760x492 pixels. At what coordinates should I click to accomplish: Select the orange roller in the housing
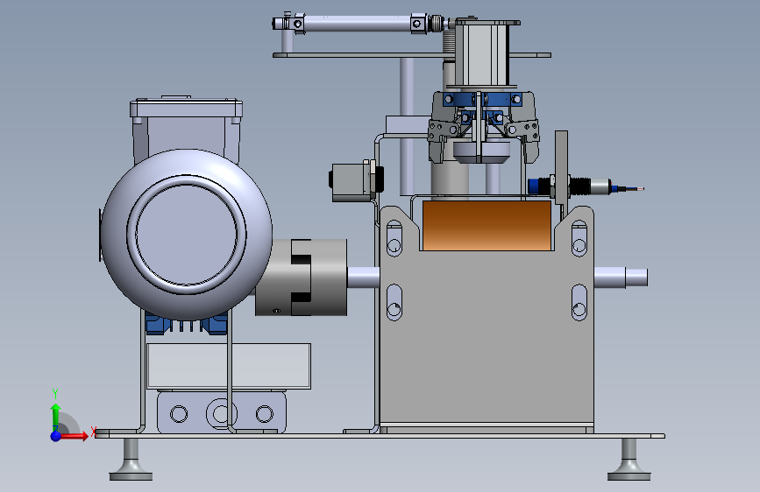point(487,226)
